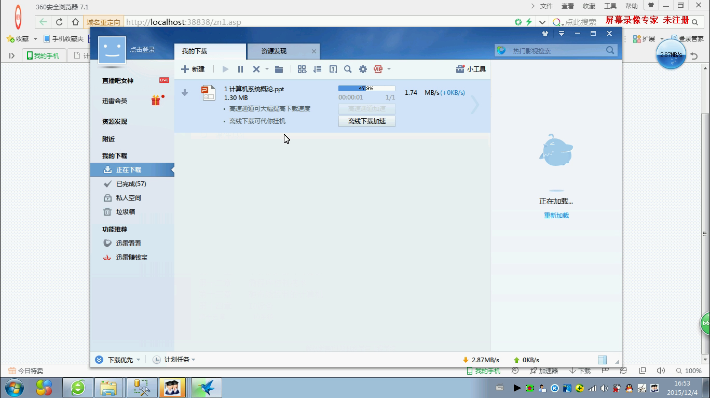Viewport: 710px width, 398px height.
Task: Click the browser address bar URL
Action: [184, 22]
